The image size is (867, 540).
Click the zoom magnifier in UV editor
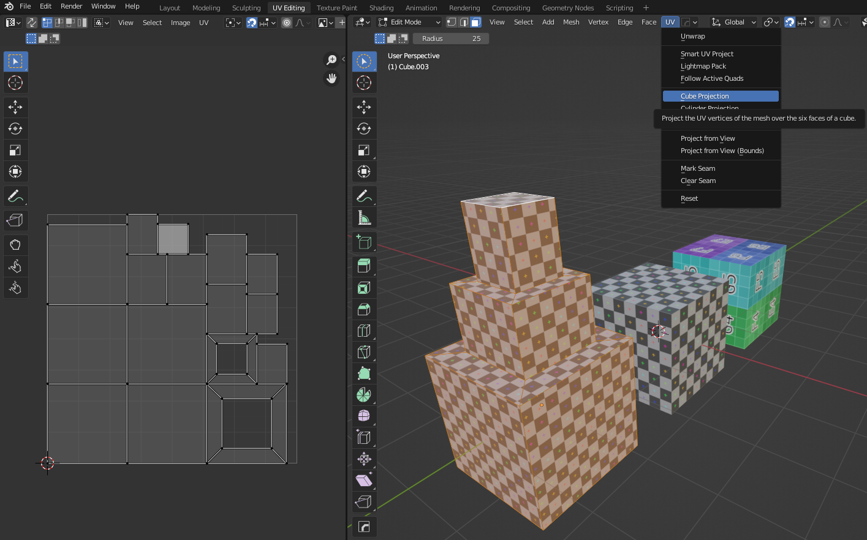(331, 59)
